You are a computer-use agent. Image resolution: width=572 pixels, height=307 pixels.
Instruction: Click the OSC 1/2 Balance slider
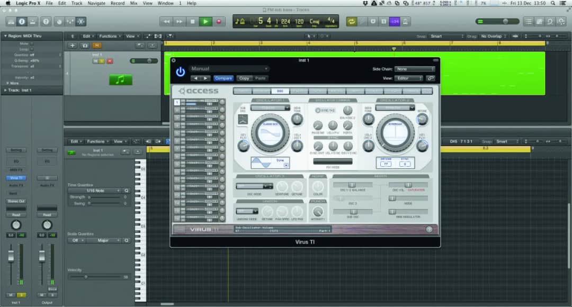pos(352,185)
